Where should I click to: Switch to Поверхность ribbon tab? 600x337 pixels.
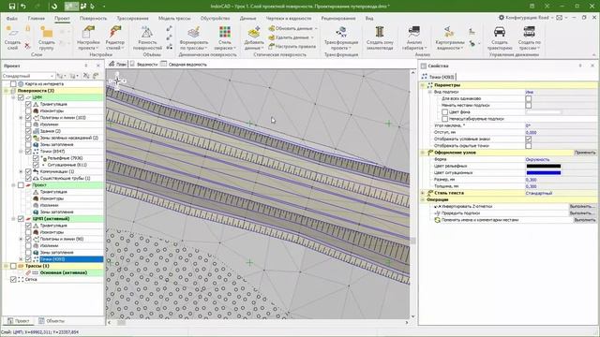pyautogui.click(x=93, y=18)
